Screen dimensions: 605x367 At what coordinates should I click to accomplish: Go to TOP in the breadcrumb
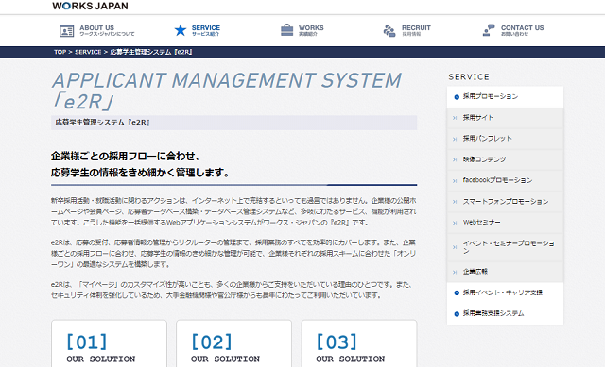point(60,52)
